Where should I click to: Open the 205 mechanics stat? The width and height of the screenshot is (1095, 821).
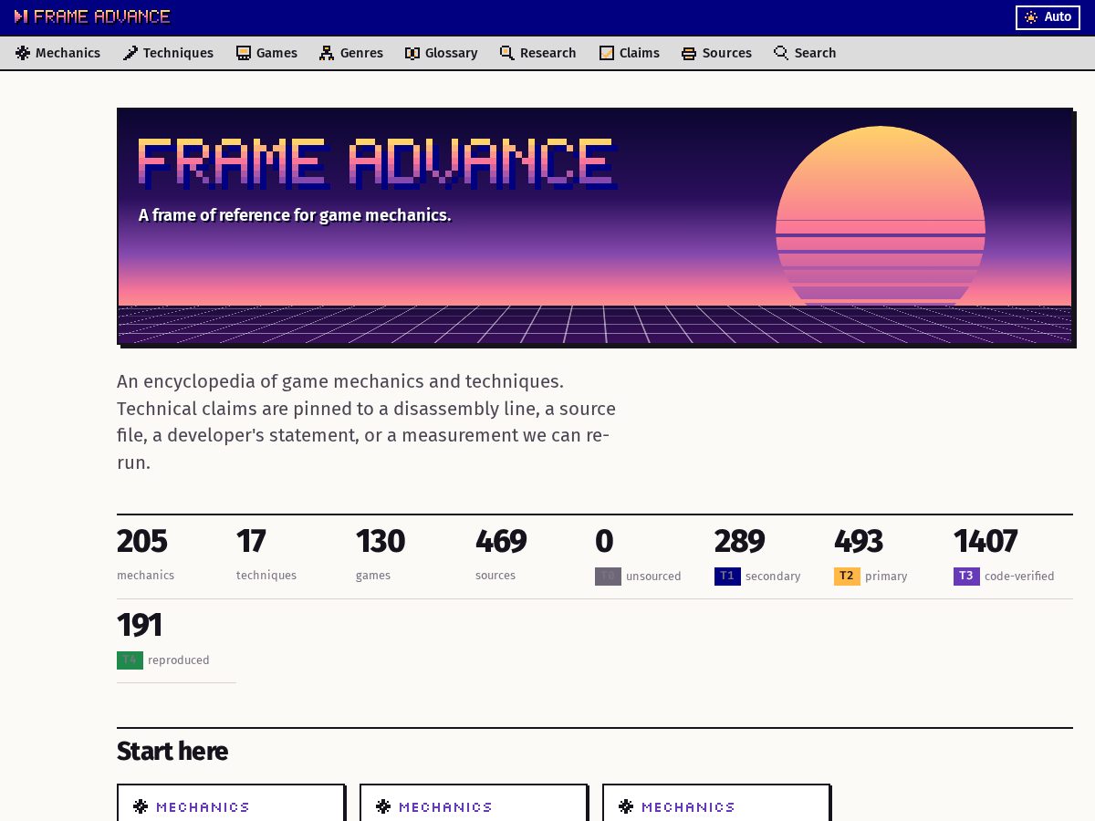[x=176, y=557]
